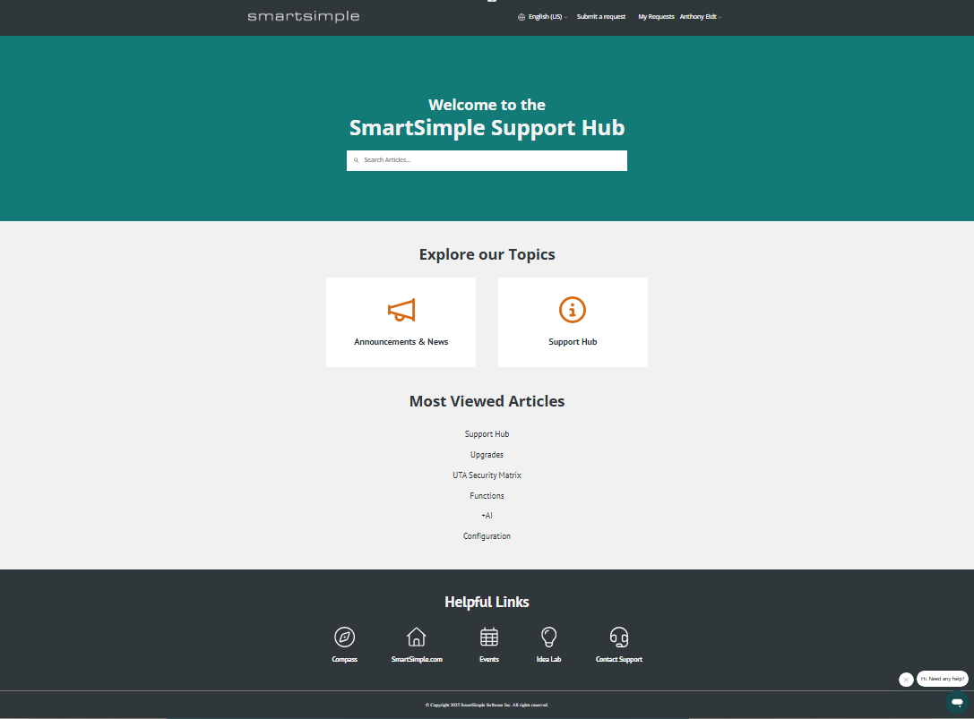This screenshot has height=719, width=974.
Task: Click the info circle Support Hub icon
Action: click(x=572, y=310)
